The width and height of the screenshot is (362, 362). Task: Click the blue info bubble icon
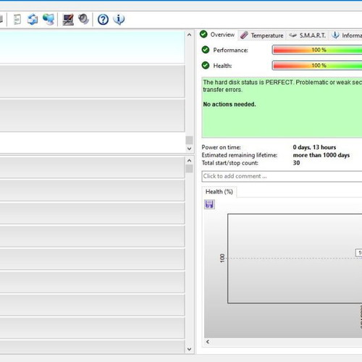click(x=119, y=20)
